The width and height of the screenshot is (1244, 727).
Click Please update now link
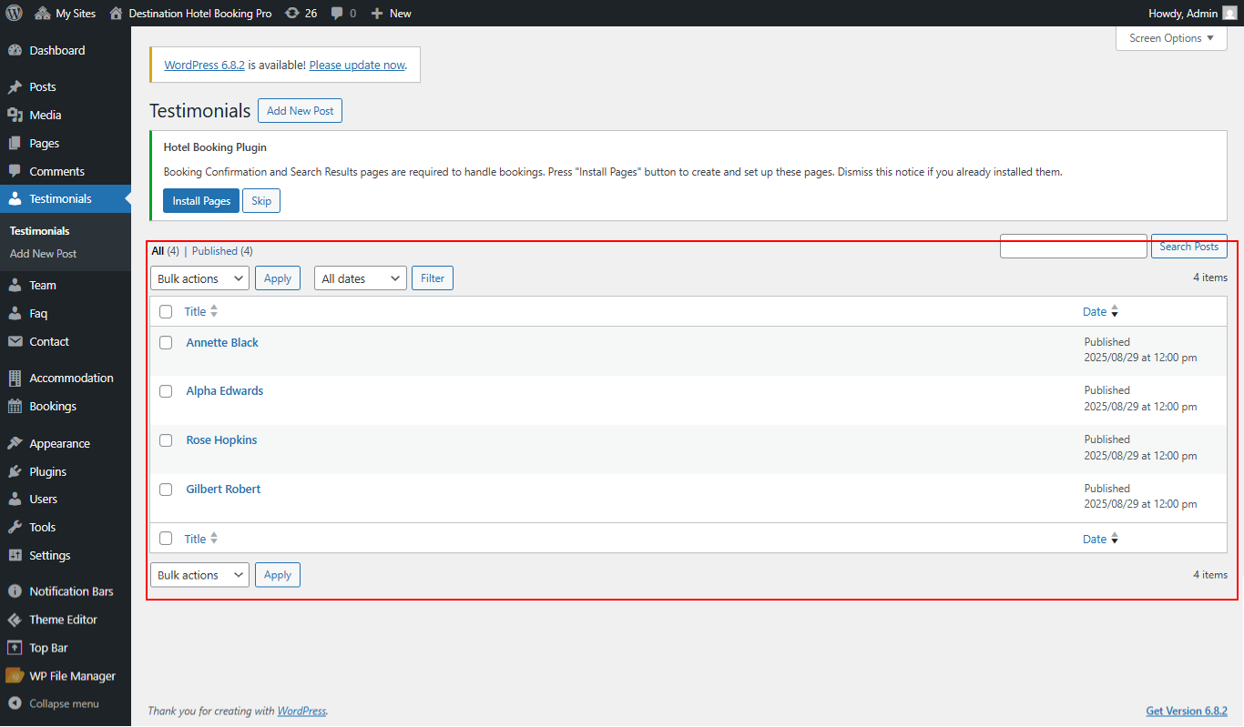click(x=357, y=66)
